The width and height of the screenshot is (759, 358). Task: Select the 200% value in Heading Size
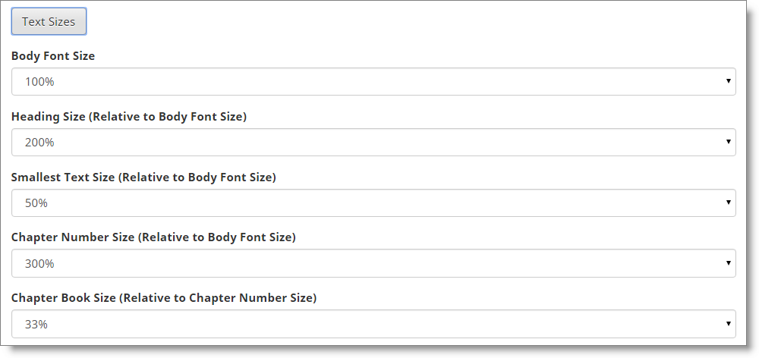click(x=39, y=143)
